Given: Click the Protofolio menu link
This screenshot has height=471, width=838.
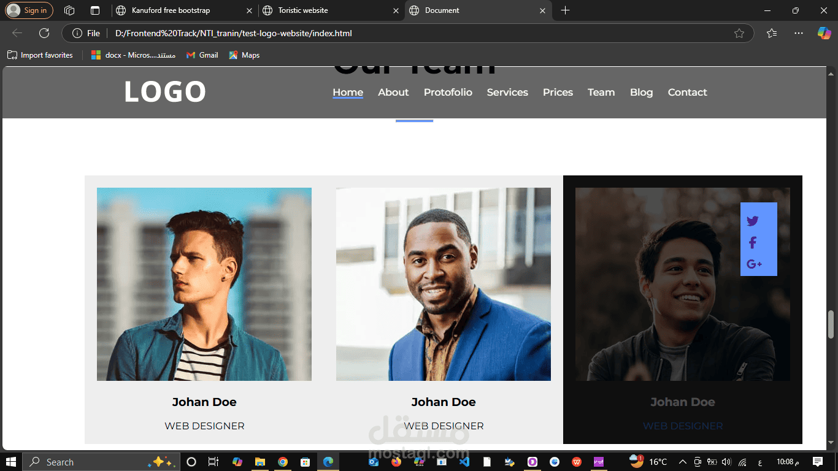Looking at the screenshot, I should (x=448, y=92).
